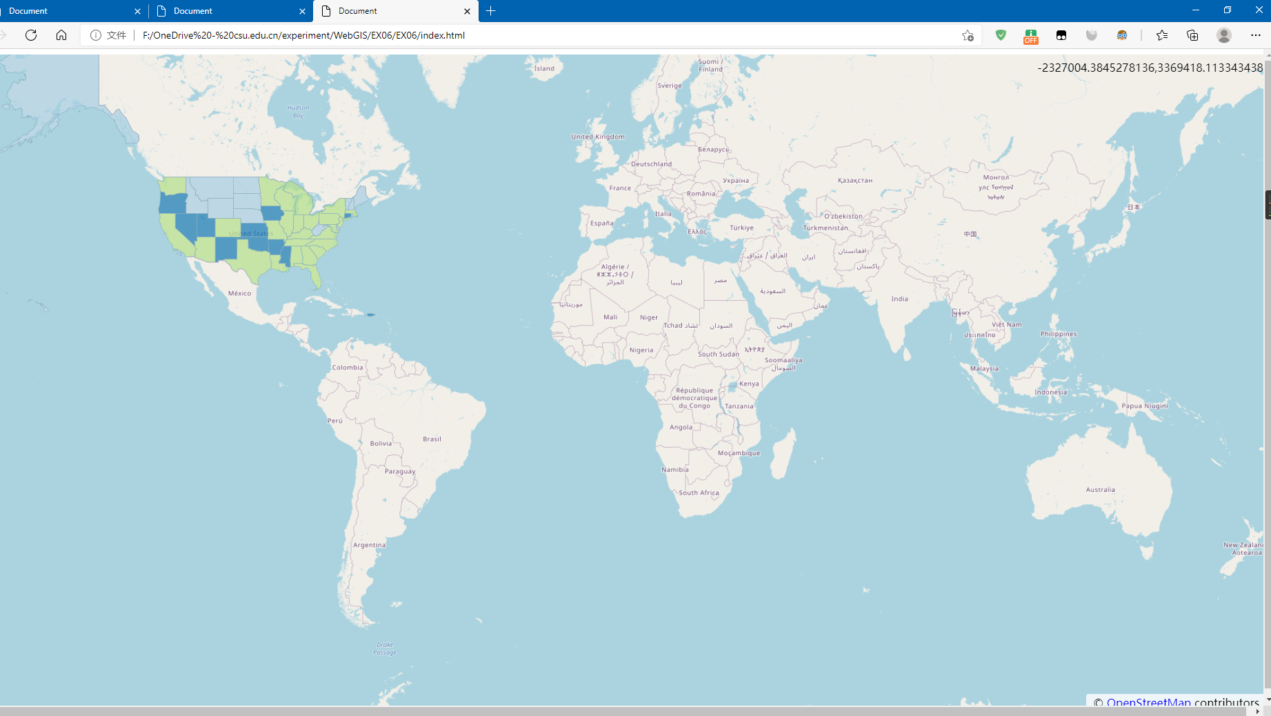This screenshot has height=716, width=1271.
Task: Open a new browser tab
Action: point(491,11)
